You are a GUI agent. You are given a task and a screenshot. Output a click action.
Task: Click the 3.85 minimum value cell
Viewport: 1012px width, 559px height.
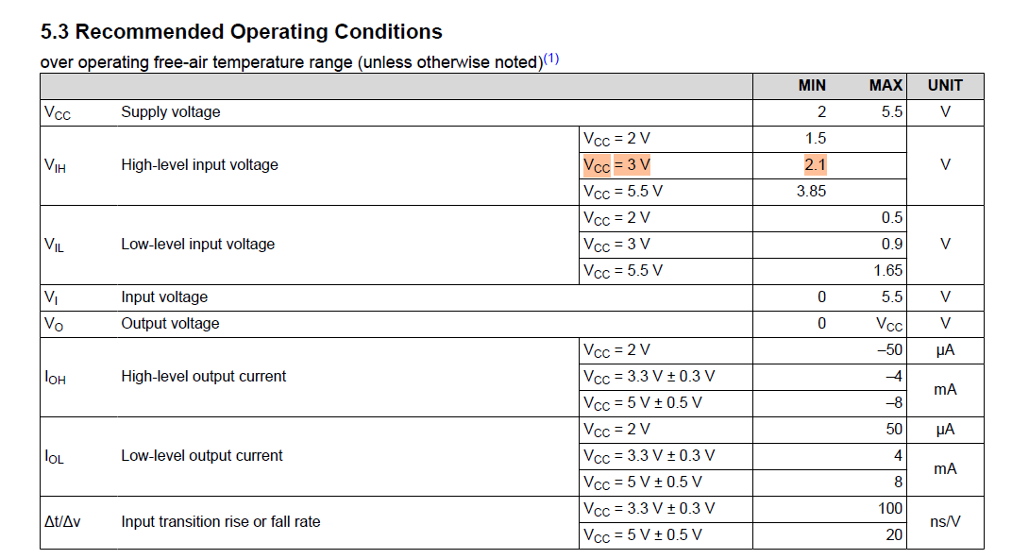click(811, 192)
